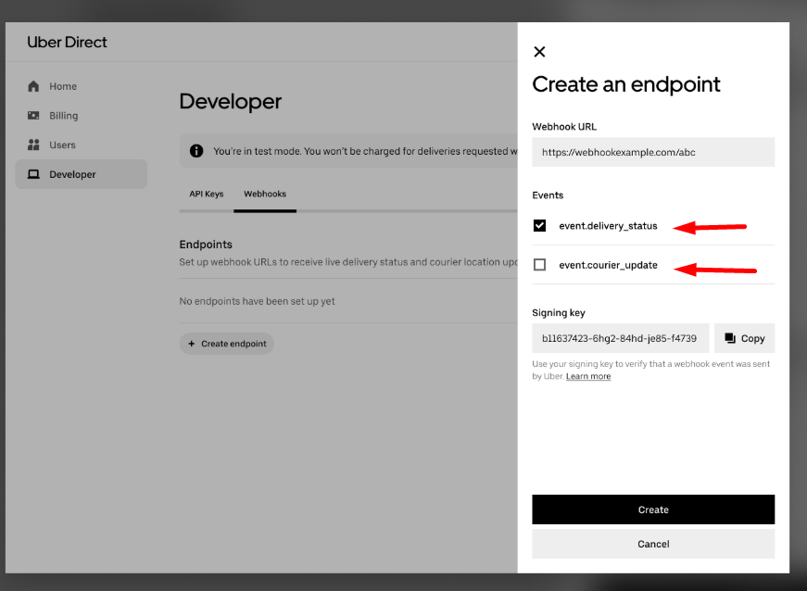The height and width of the screenshot is (591, 807).
Task: Enable the event.courier_update checkbox
Action: click(x=539, y=264)
